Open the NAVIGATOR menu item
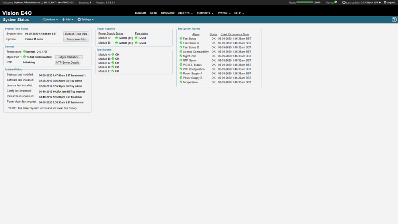 [x=168, y=13]
